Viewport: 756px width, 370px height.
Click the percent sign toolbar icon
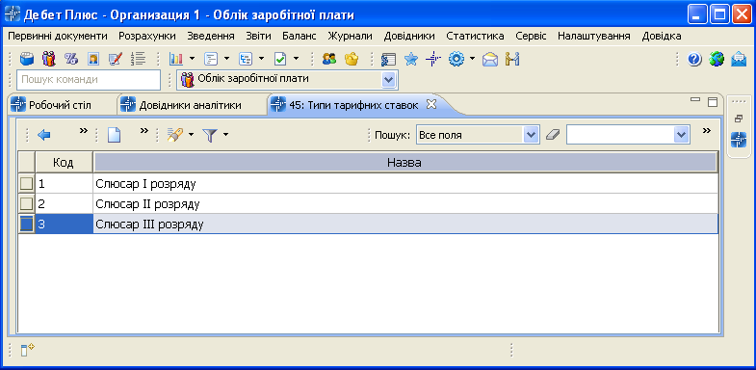pyautogui.click(x=71, y=60)
